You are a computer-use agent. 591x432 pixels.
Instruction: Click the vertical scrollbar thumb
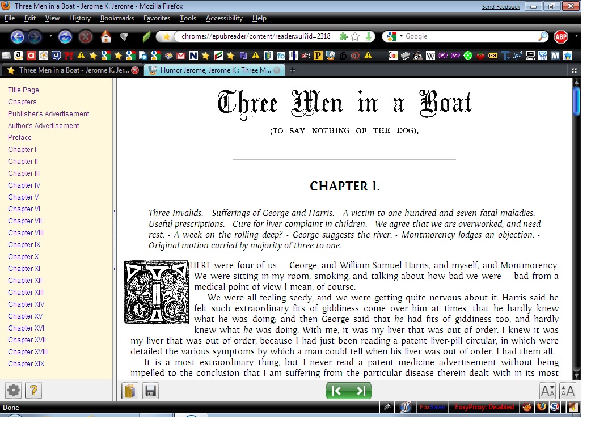(576, 101)
